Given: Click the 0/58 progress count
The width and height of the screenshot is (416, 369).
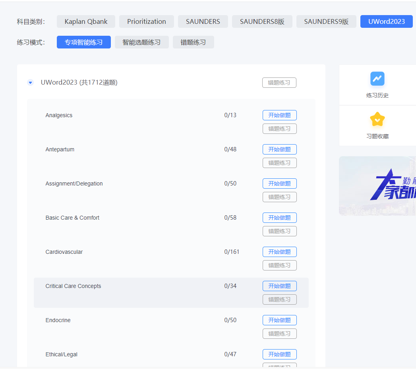Looking at the screenshot, I should pos(230,218).
